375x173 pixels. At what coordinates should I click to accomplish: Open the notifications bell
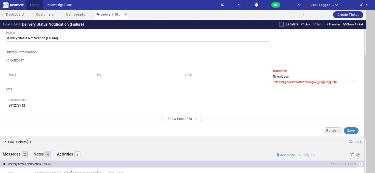pyautogui.click(x=256, y=5)
